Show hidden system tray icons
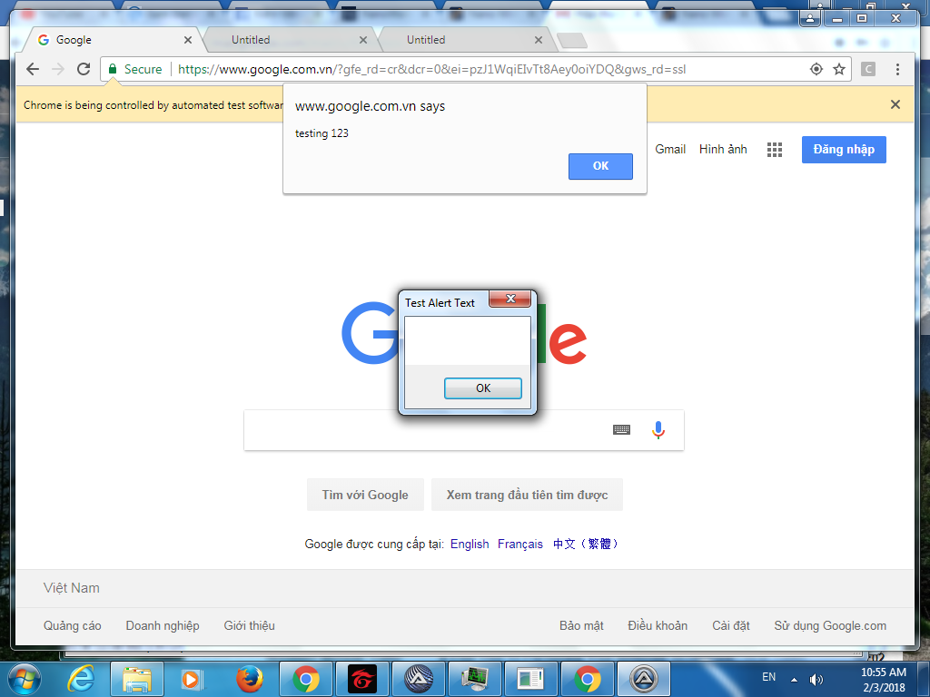The width and height of the screenshot is (930, 697). coord(794,680)
